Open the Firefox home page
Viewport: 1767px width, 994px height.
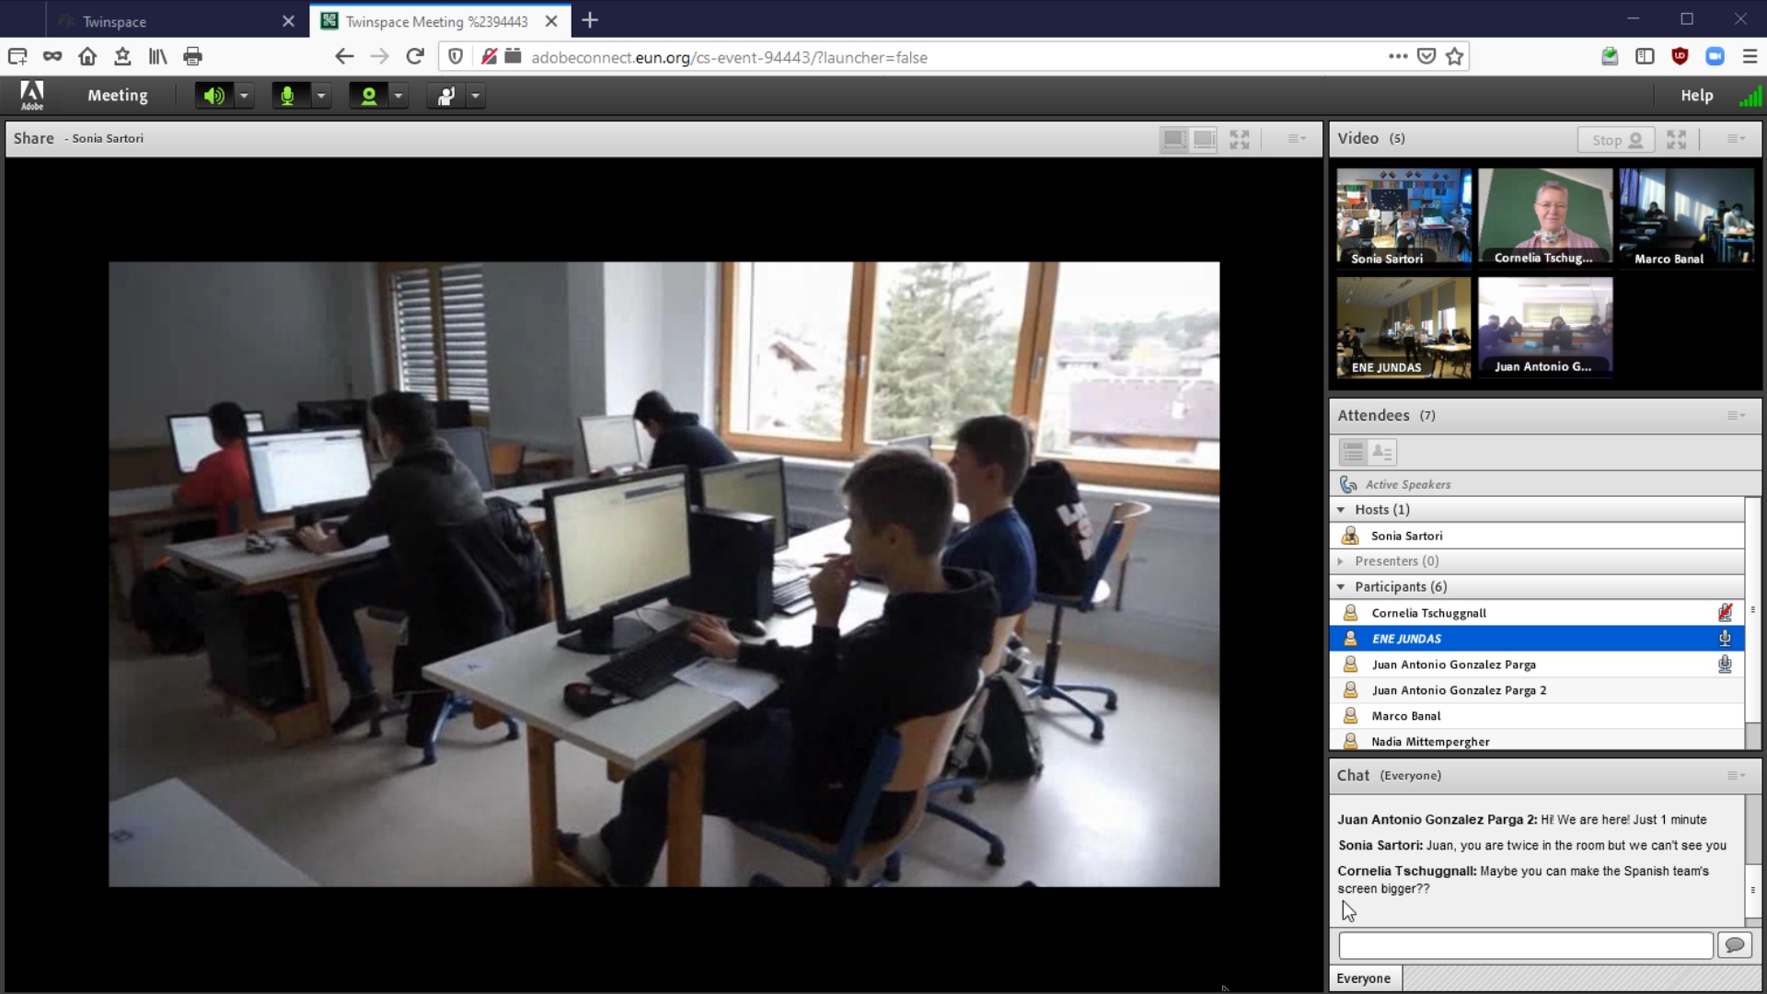pos(87,57)
